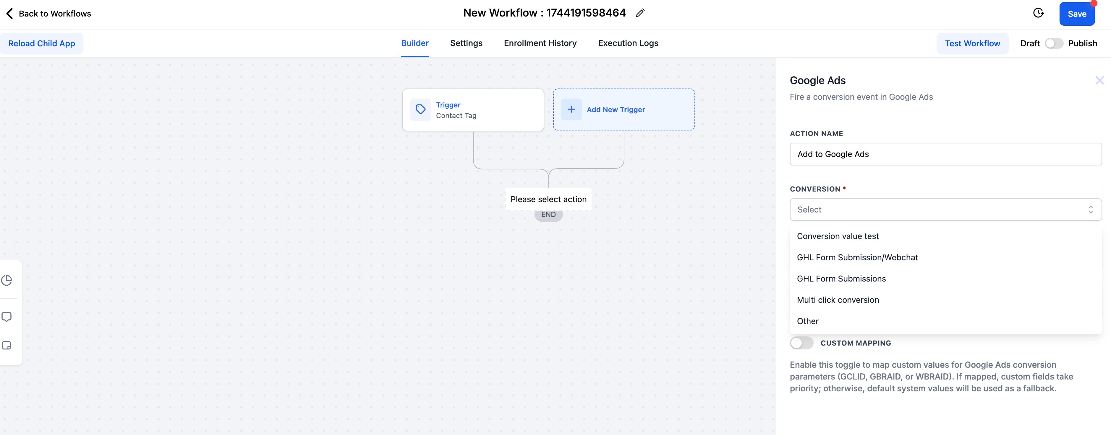This screenshot has width=1111, height=435.
Task: Enable the Custom Mapping toggle
Action: pyautogui.click(x=801, y=343)
